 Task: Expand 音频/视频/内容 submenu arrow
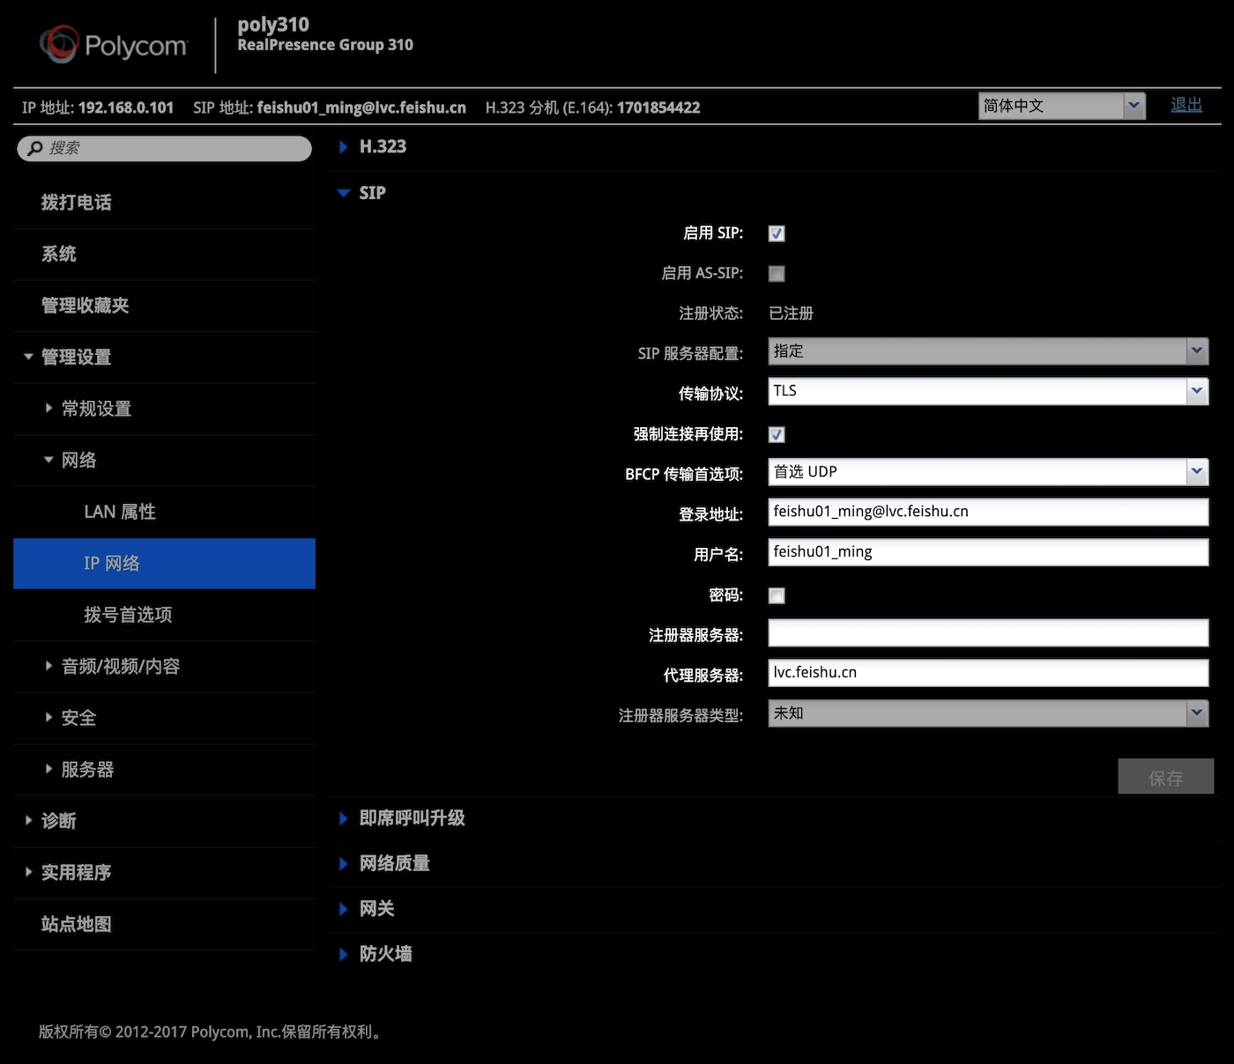49,667
